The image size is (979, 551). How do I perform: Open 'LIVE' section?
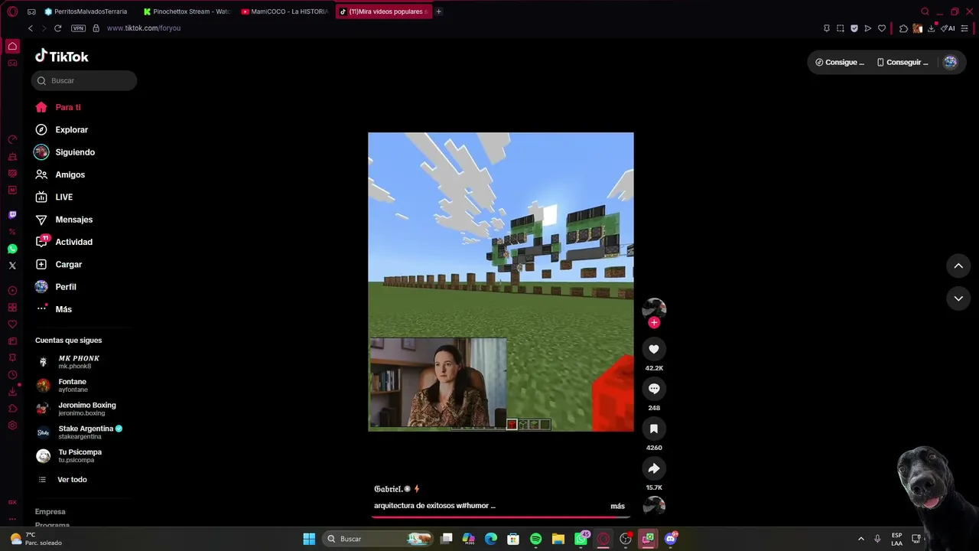click(x=64, y=197)
